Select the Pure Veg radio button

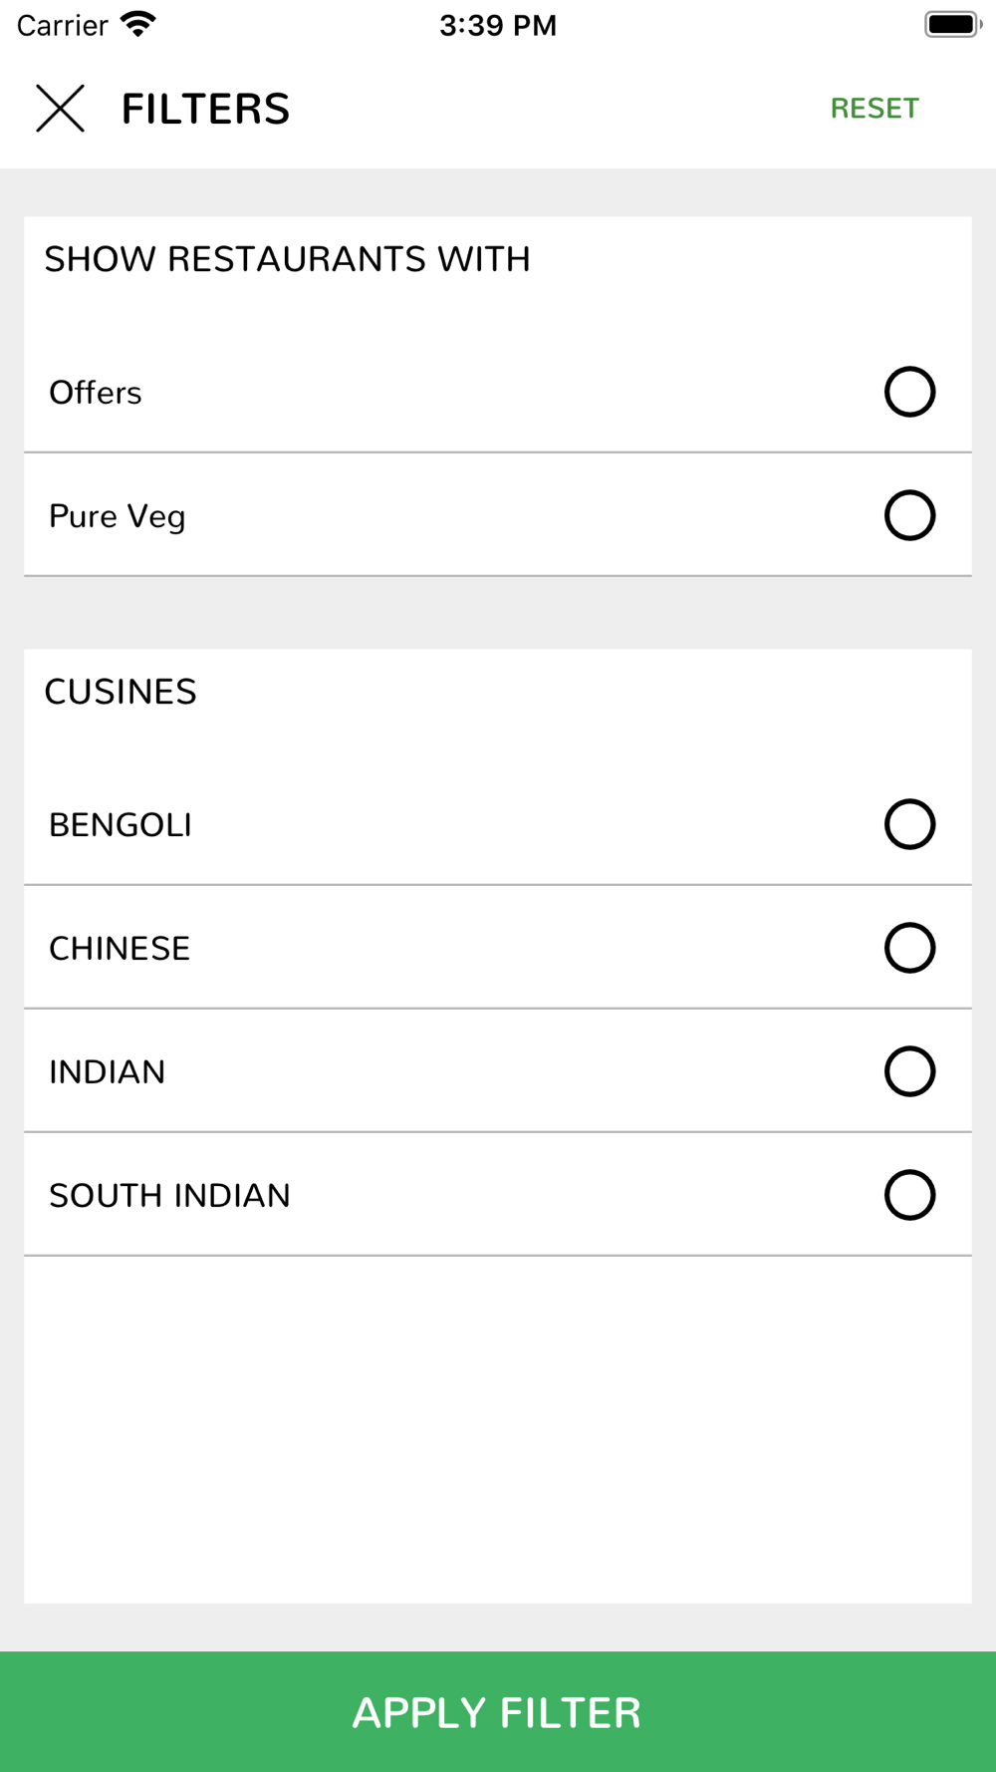tap(909, 515)
